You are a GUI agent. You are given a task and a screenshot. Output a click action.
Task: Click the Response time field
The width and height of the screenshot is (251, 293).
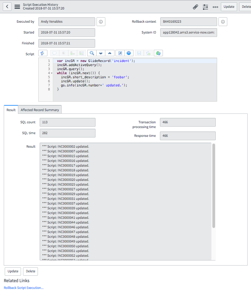[188, 136]
